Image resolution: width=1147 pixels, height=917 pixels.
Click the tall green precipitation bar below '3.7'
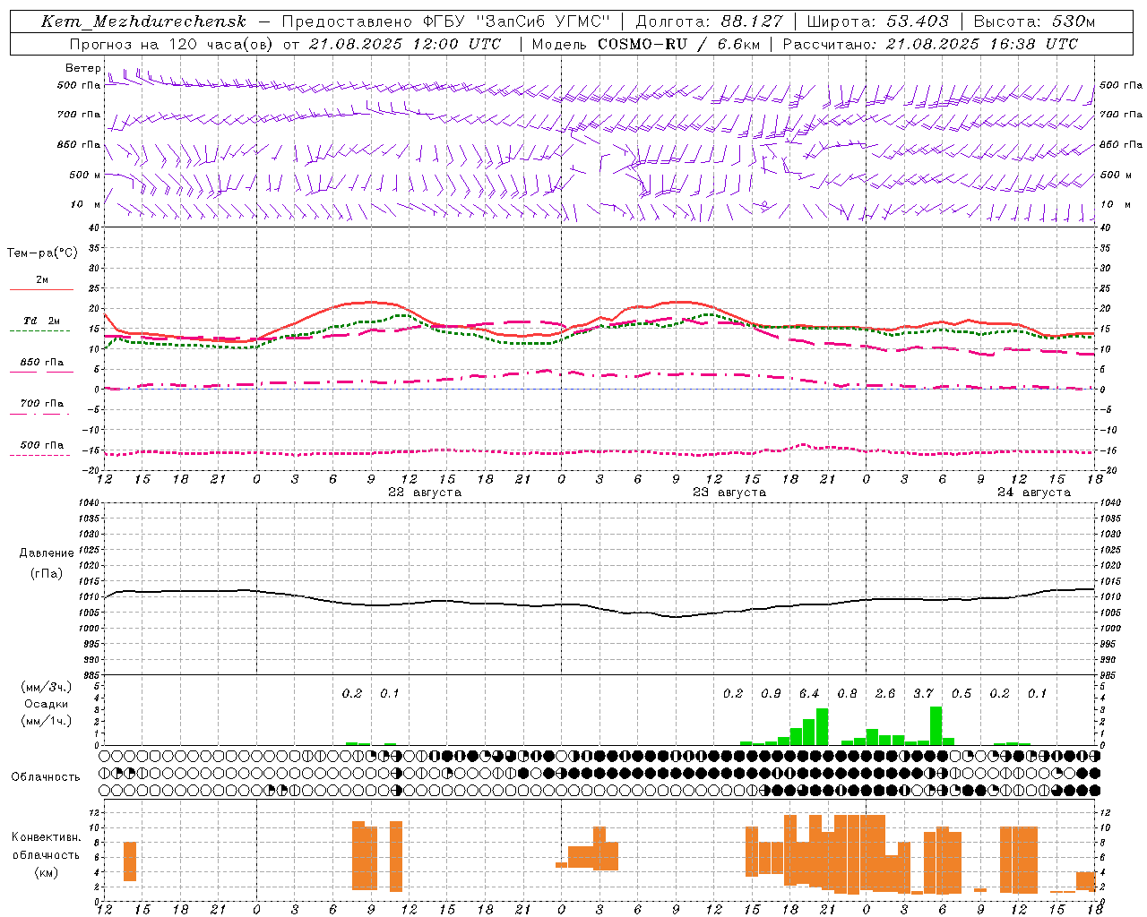pyautogui.click(x=936, y=725)
